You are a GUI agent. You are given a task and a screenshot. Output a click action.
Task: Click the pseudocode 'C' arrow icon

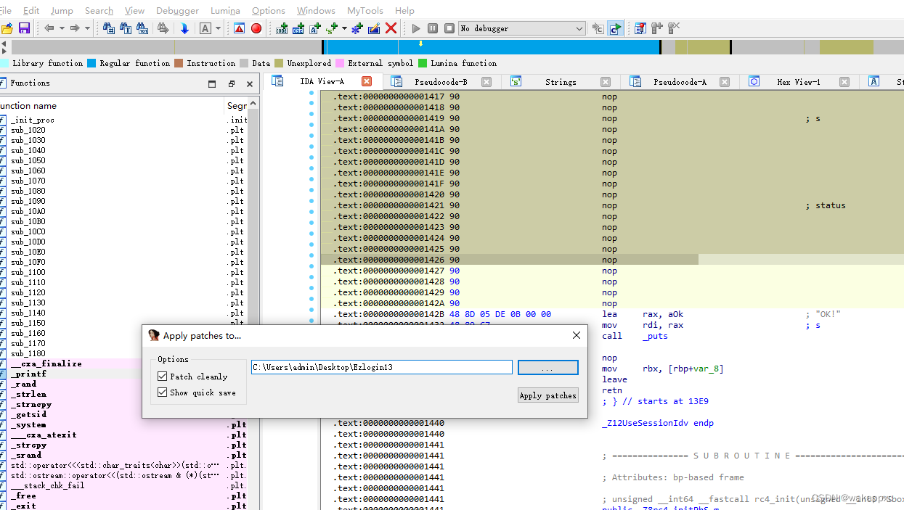598,28
